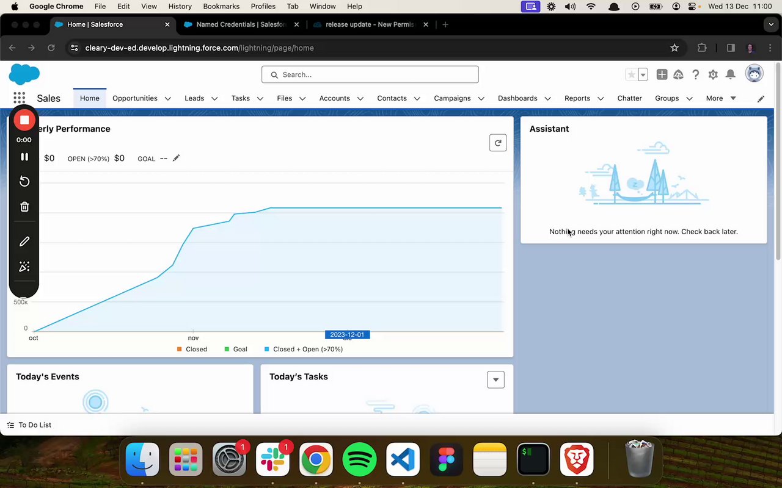Open the Tasks tab
This screenshot has height=488, width=782.
coord(241,98)
